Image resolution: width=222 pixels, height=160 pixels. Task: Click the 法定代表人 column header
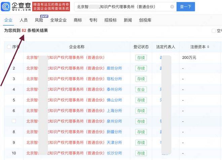pos(165,47)
